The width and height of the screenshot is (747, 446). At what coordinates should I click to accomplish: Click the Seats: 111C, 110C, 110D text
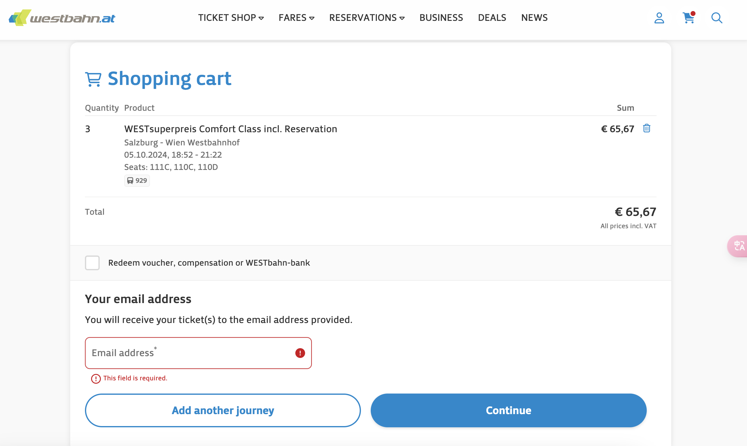tap(171, 167)
